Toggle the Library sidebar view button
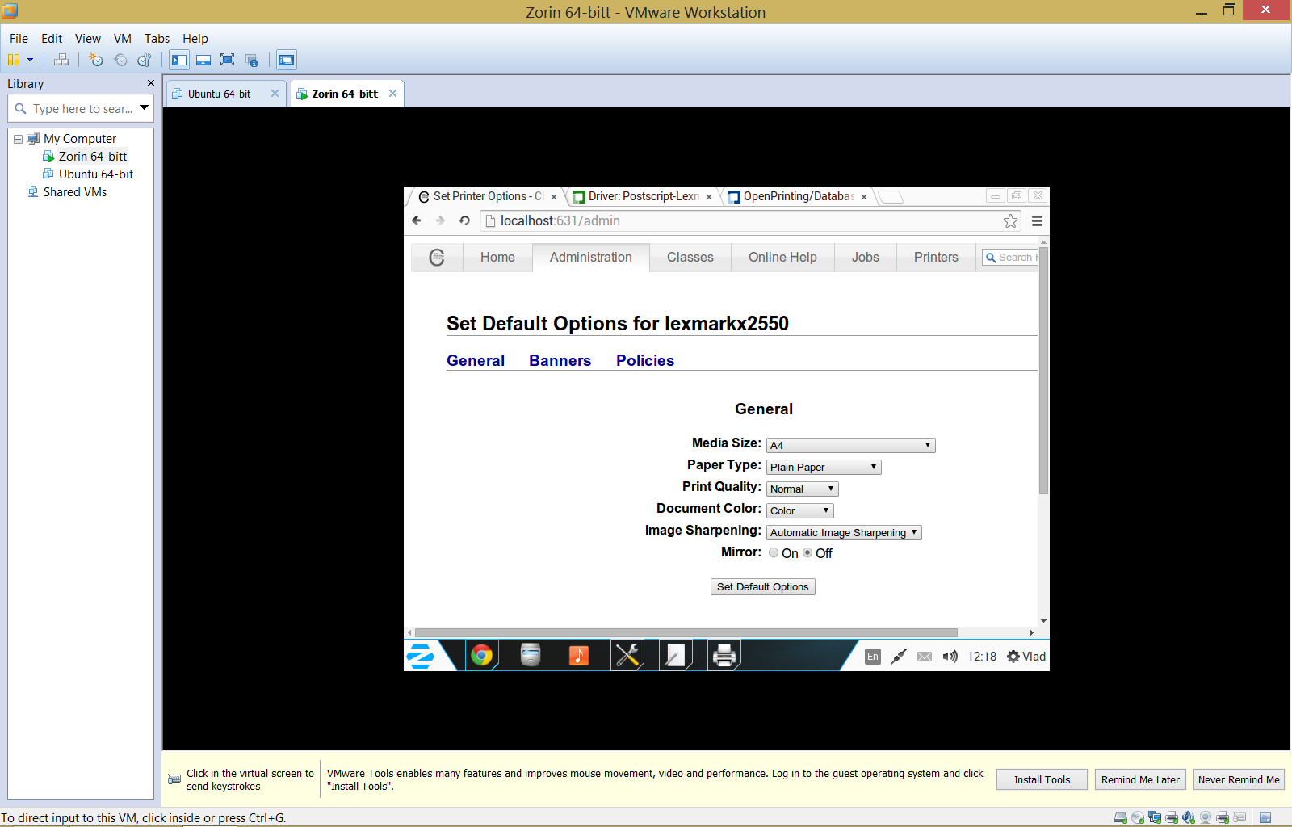The image size is (1292, 827). [x=179, y=60]
